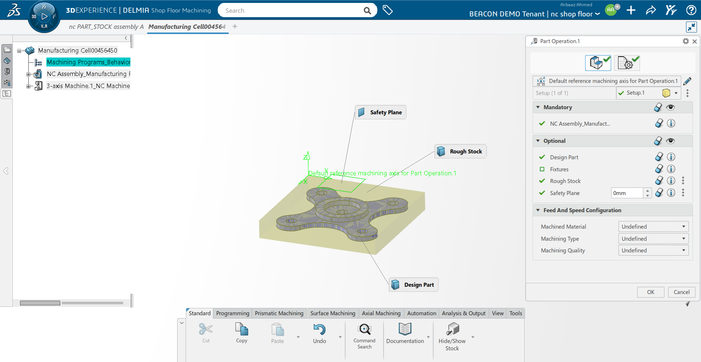
Task: Toggle NC Assembly_Manufact checkmark
Action: (542, 123)
